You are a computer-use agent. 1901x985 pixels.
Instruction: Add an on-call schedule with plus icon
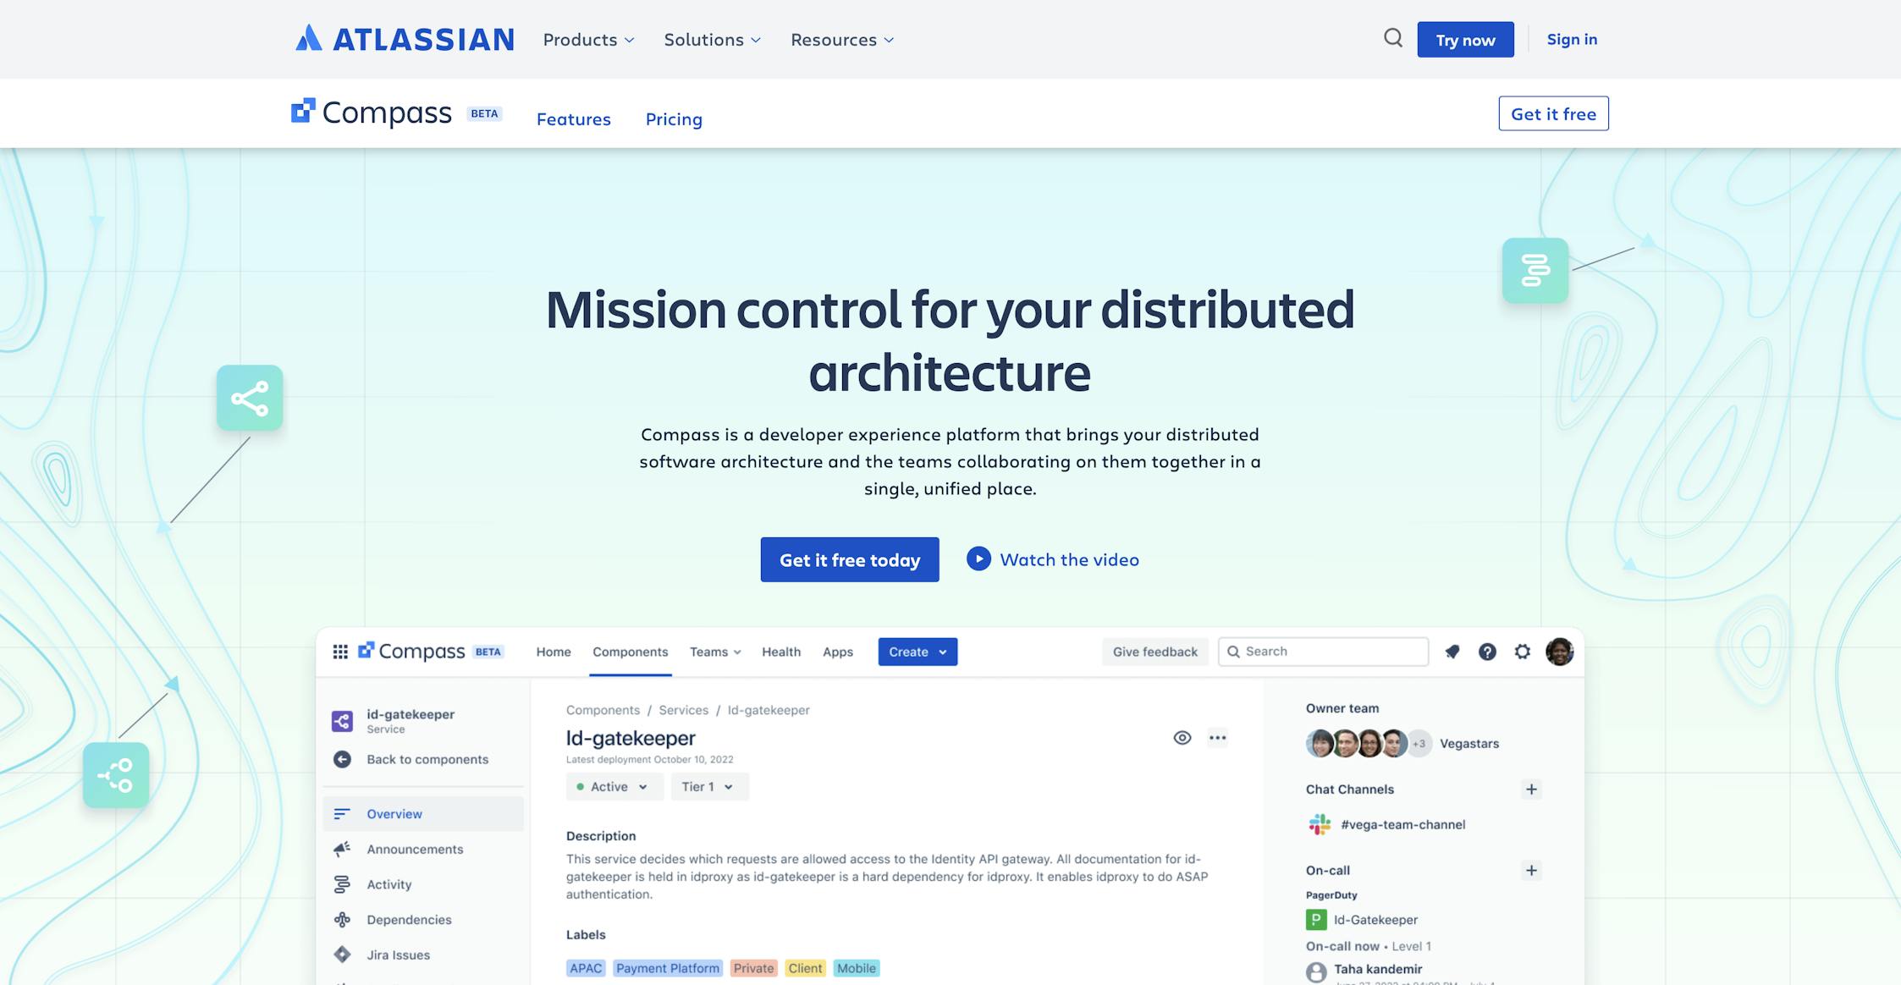pyautogui.click(x=1531, y=870)
